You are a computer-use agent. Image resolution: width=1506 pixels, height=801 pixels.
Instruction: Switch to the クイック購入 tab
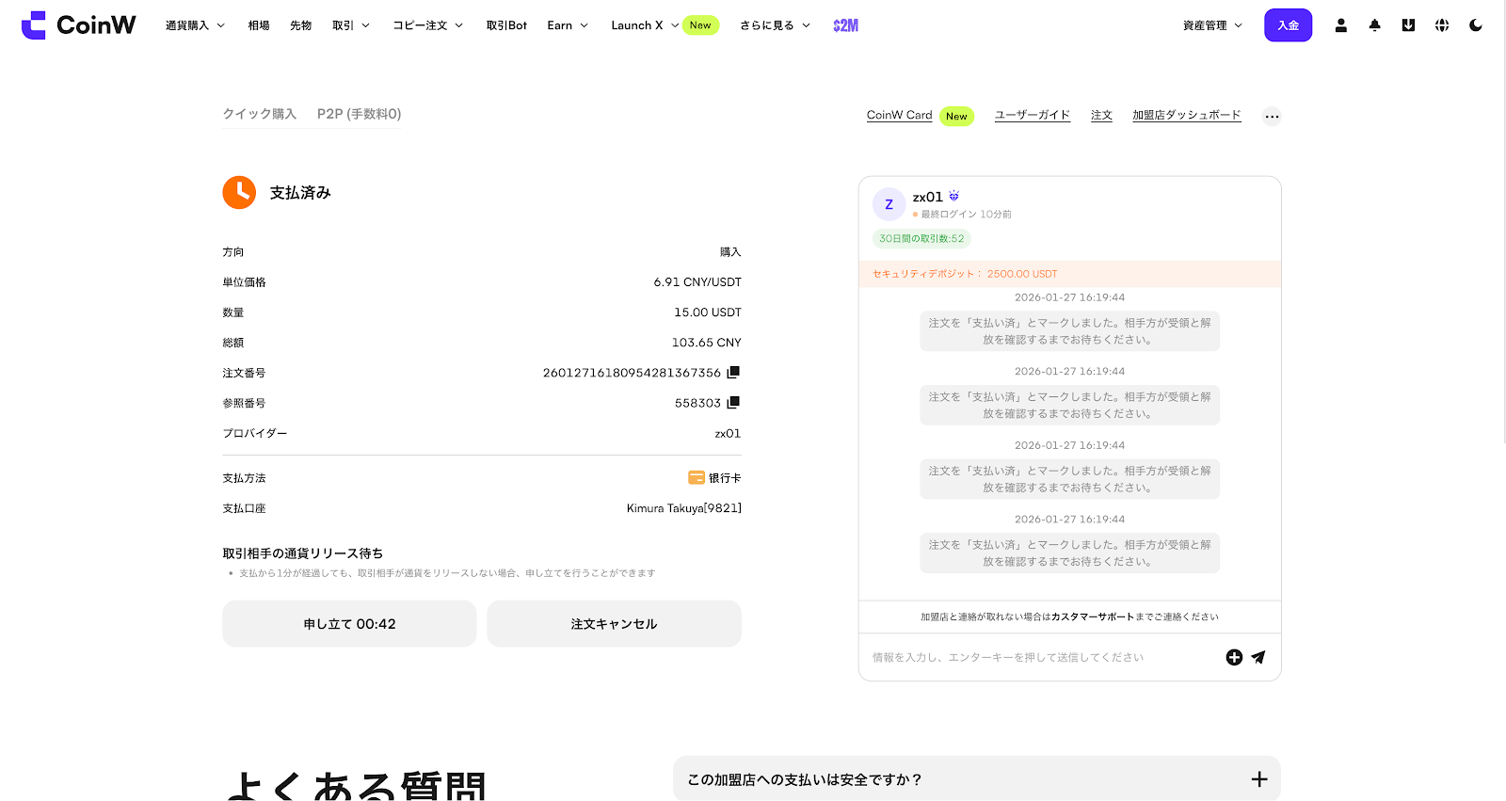coord(259,114)
